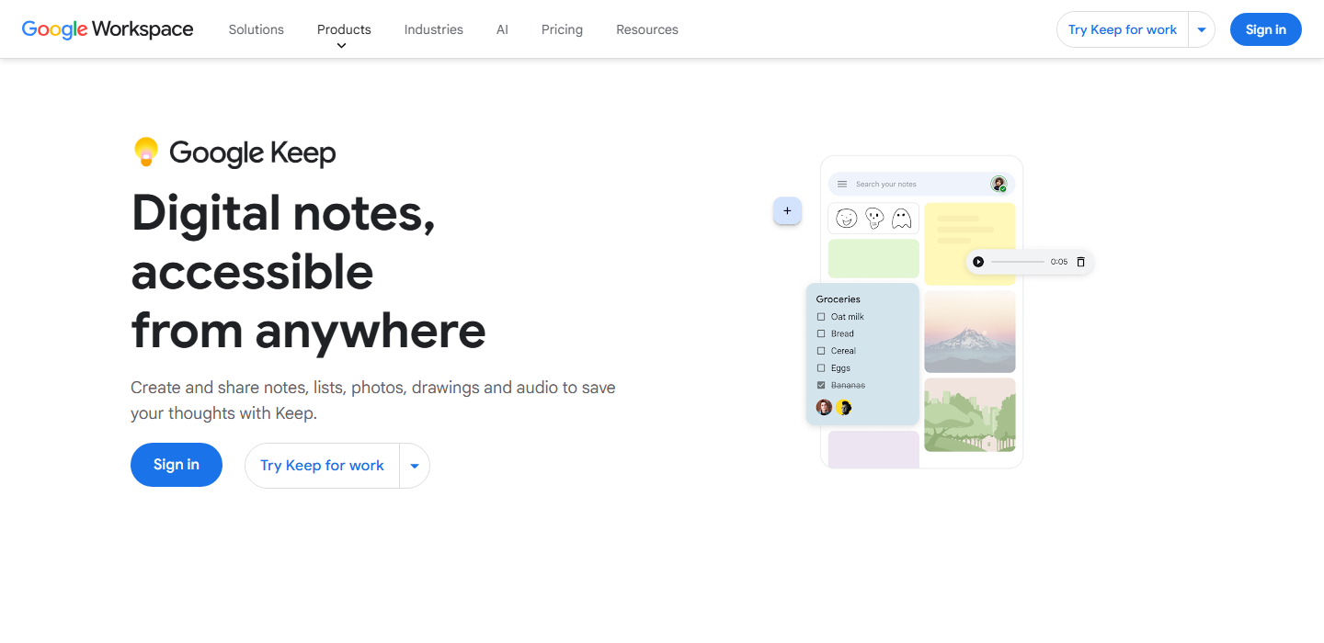Check the Oat milk checkbox
The width and height of the screenshot is (1324, 643).
pyautogui.click(x=821, y=317)
